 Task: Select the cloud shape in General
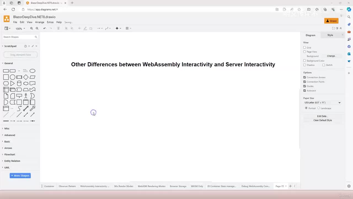[26, 83]
